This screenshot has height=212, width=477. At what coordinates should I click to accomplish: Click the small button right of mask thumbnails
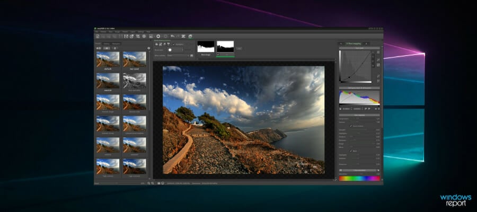tap(239, 48)
